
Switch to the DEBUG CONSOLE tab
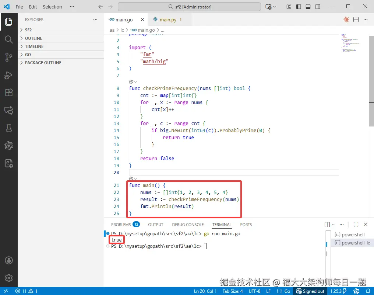point(188,225)
